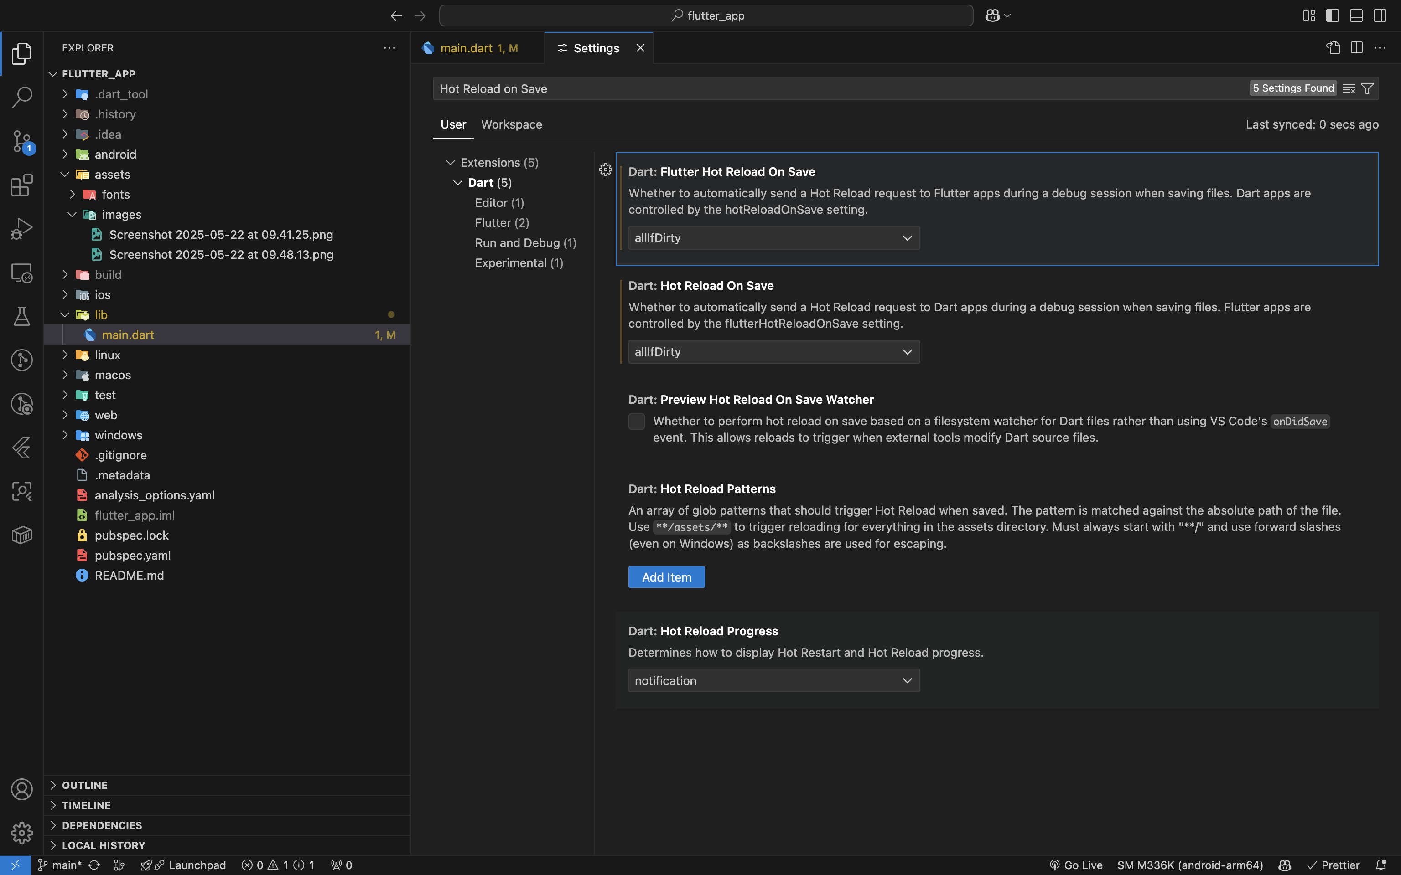Viewport: 1401px width, 875px height.
Task: Collapse the lib folder
Action: point(227,315)
